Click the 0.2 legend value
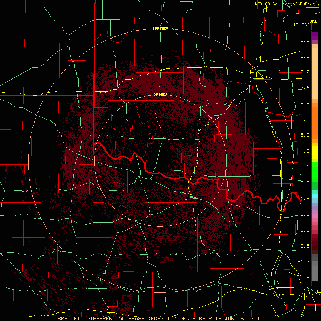The height and width of the screenshot is (321, 321). pyautogui.click(x=305, y=230)
